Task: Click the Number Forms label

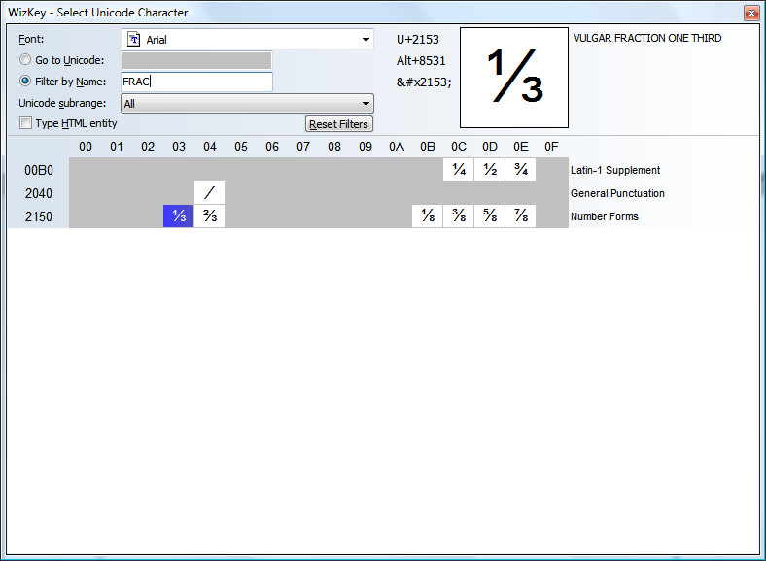Action: pos(605,216)
